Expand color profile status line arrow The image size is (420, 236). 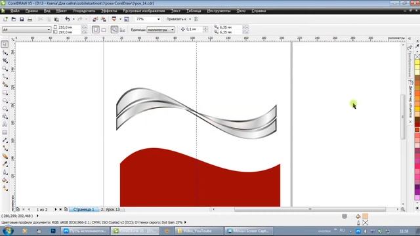click(185, 222)
